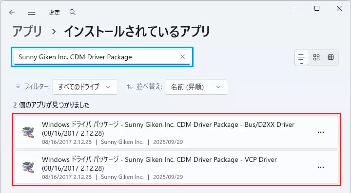This screenshot has width=351, height=193.
Task: Go to the アプリ breadcrumb
Action: point(27,31)
